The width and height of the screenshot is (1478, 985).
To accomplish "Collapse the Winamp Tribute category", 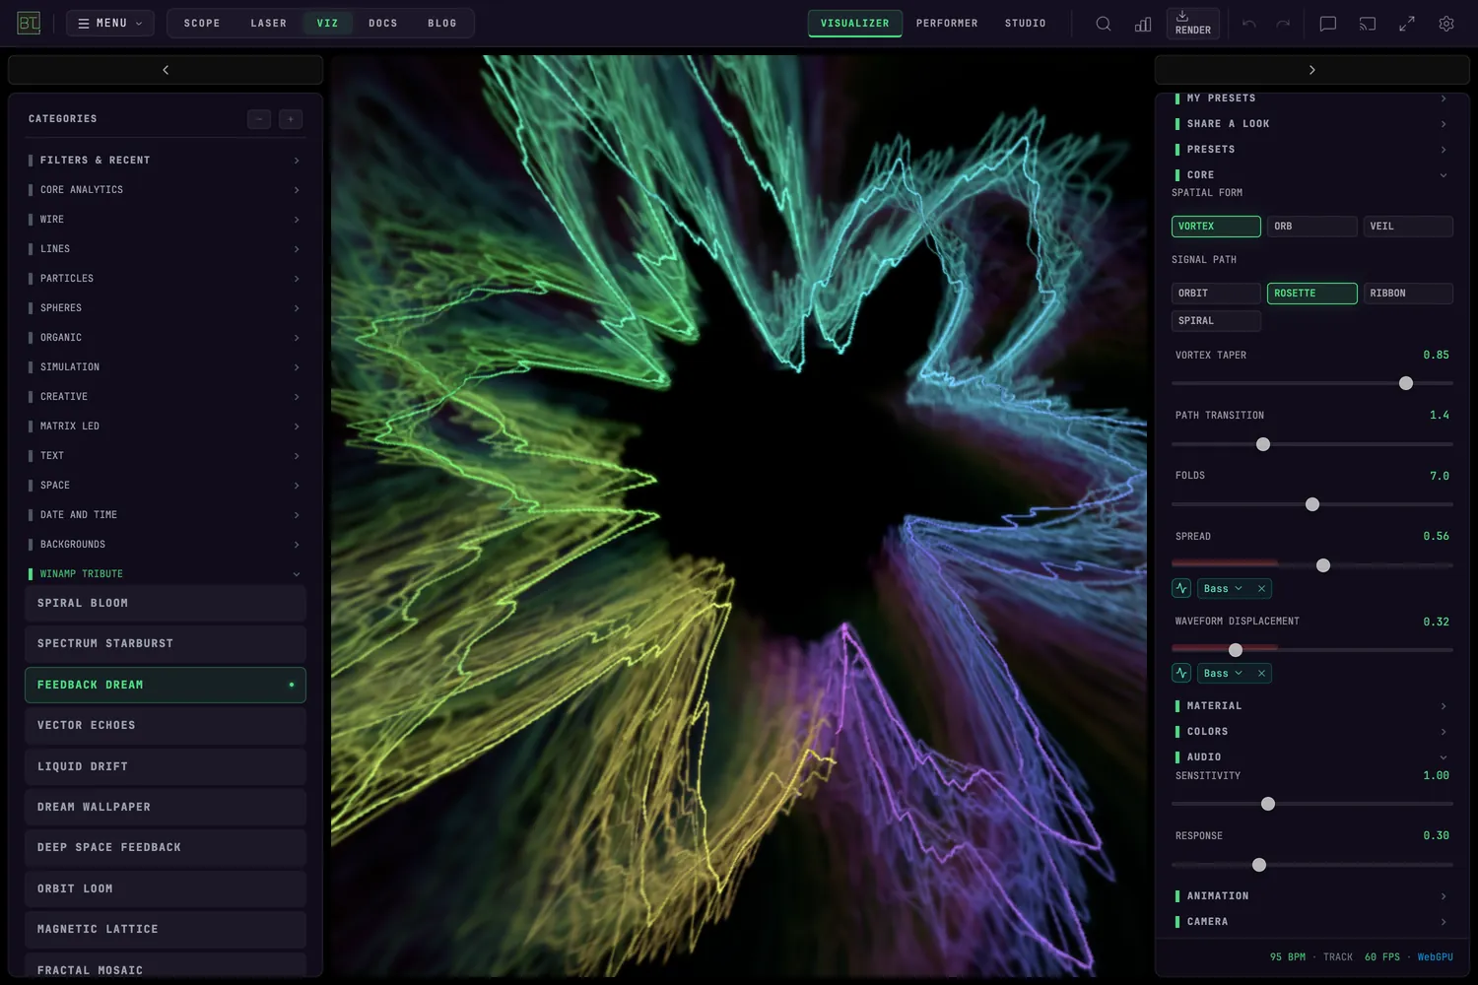I will [x=166, y=574].
